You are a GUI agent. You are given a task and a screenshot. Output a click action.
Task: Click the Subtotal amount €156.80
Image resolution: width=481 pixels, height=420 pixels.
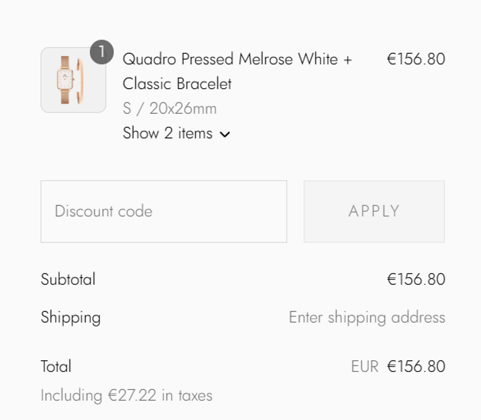[x=416, y=279]
